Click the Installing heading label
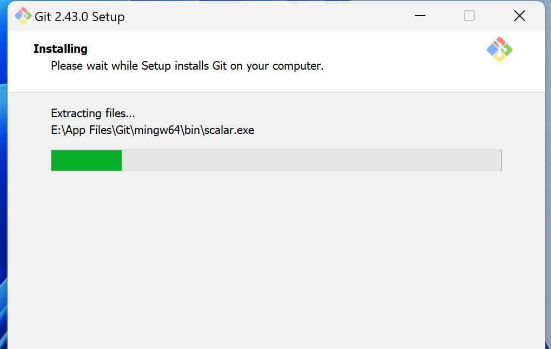551x349 pixels. (60, 49)
